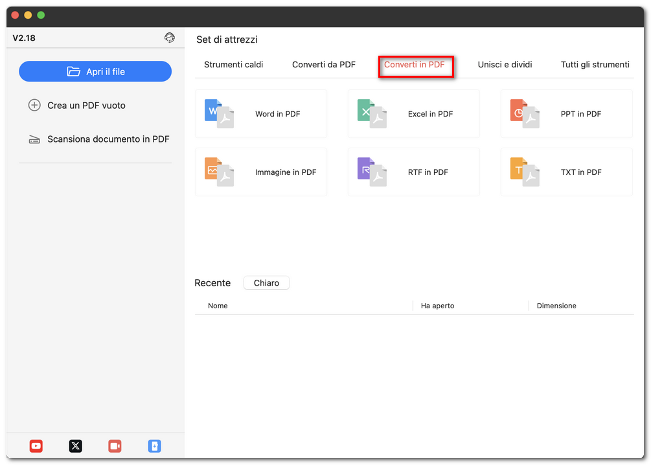Click the X social media icon

[x=75, y=446]
